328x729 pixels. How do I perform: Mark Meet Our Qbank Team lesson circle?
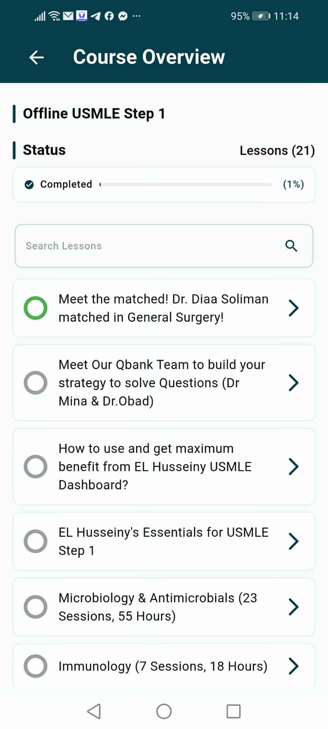[x=36, y=383]
